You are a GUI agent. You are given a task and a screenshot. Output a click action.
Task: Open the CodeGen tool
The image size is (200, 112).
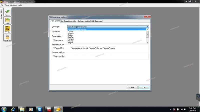7,37
